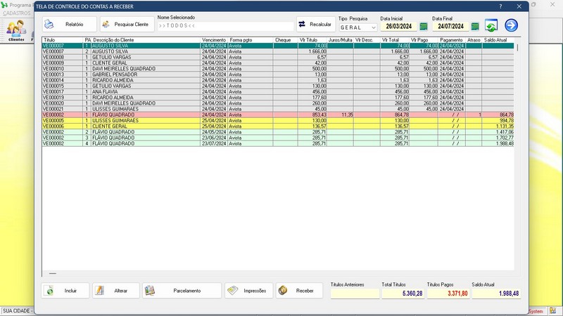Image resolution: width=563 pixels, height=316 pixels.
Task: Click the Impressões notepad icon
Action: click(x=233, y=290)
